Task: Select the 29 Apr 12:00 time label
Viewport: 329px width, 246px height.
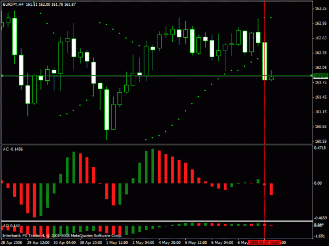Action: [38, 243]
